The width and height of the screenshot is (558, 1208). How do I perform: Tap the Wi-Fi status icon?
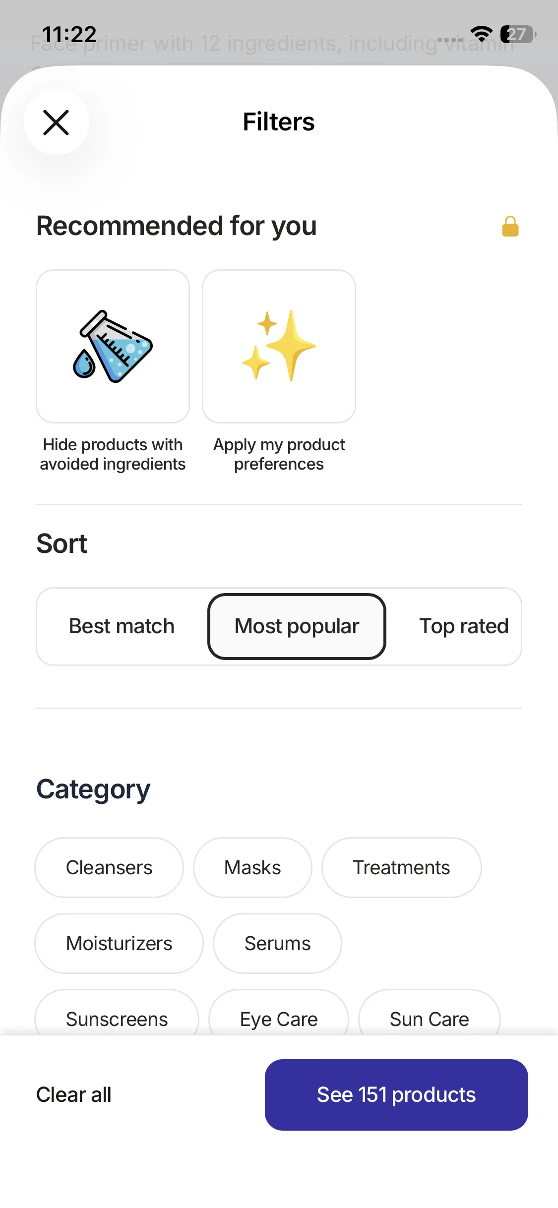coord(481,34)
